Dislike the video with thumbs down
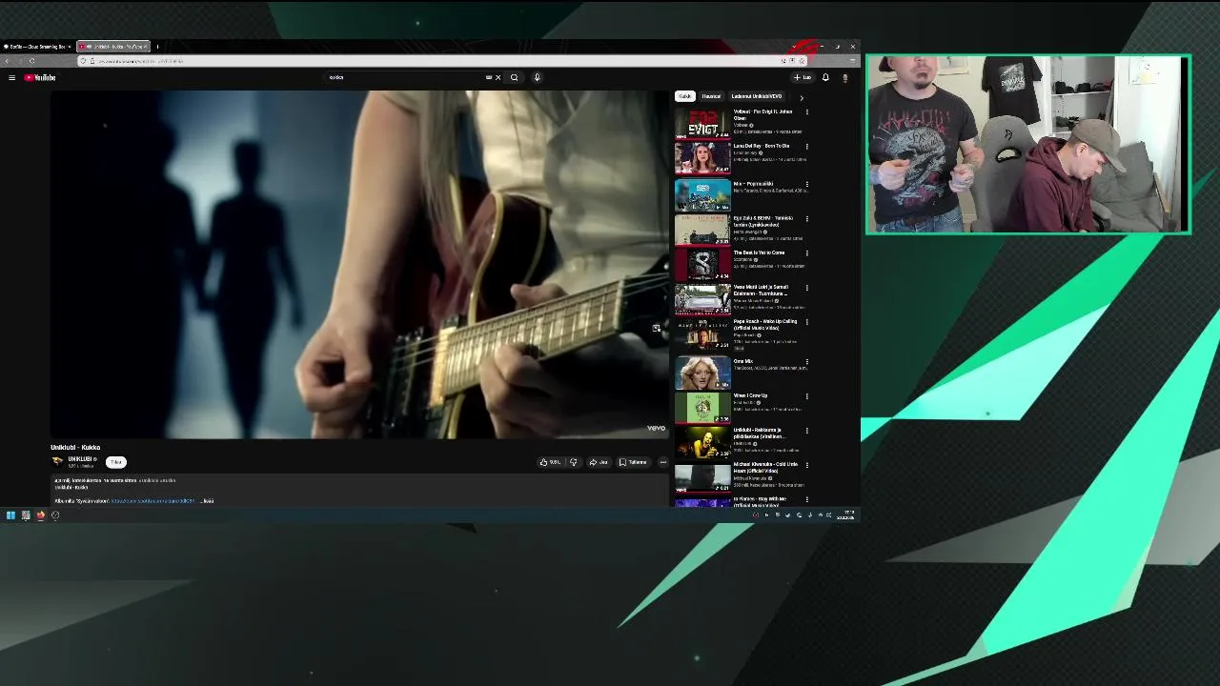Viewport: 1220px width, 686px height. click(573, 462)
